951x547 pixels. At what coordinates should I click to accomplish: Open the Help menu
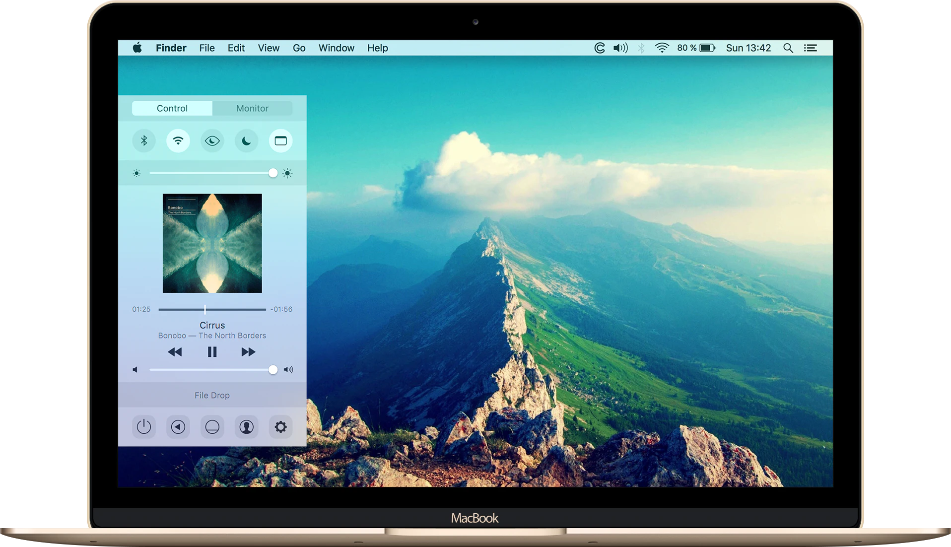(x=378, y=48)
